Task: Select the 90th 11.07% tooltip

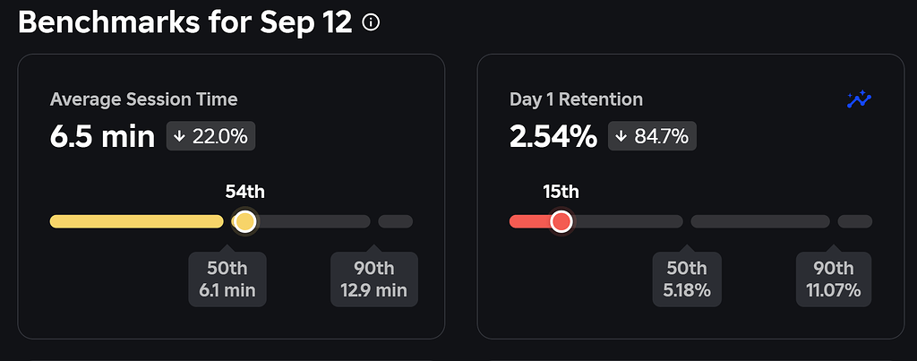Action: (x=833, y=279)
